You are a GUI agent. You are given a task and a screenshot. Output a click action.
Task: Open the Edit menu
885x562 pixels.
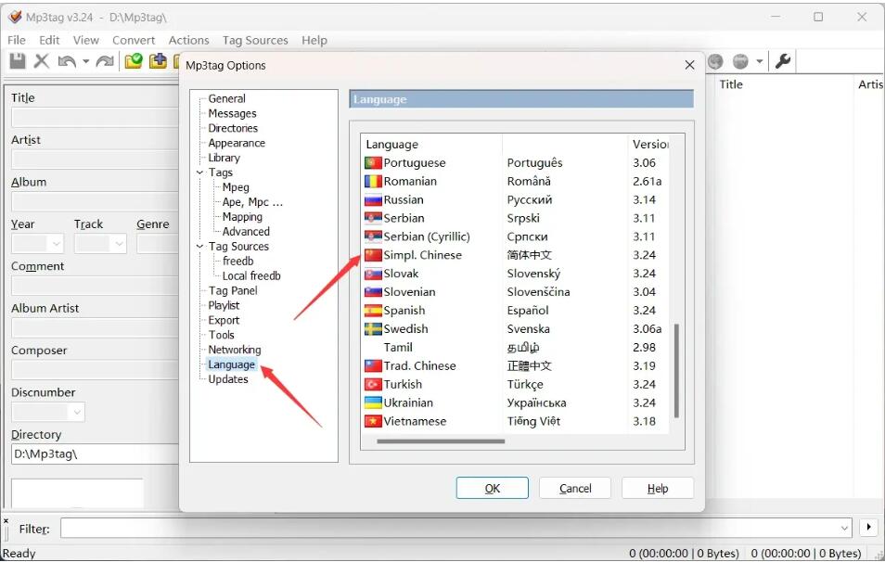49,40
